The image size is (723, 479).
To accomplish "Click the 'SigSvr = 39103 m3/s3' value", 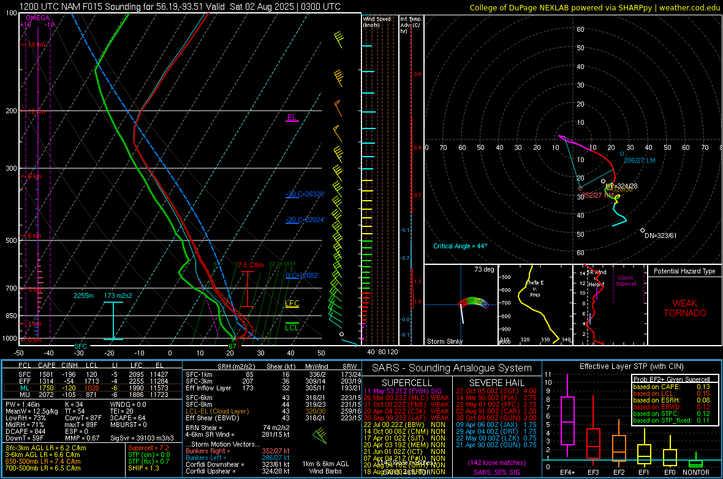I will pos(142,438).
